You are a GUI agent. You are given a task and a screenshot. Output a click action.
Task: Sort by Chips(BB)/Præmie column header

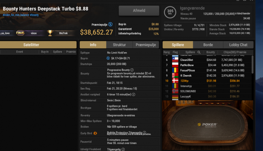[x=235, y=52]
